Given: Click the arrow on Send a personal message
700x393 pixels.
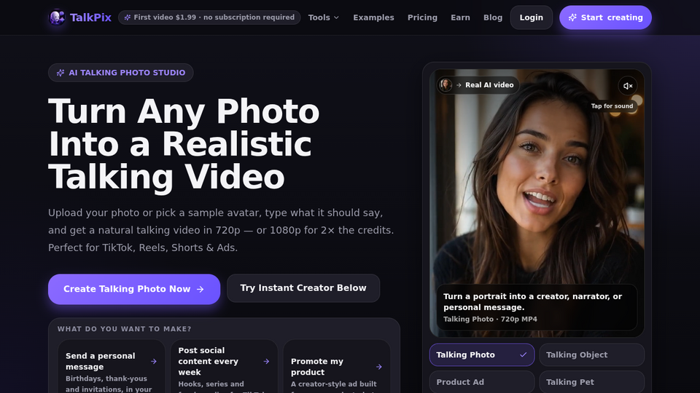Looking at the screenshot, I should 154,362.
